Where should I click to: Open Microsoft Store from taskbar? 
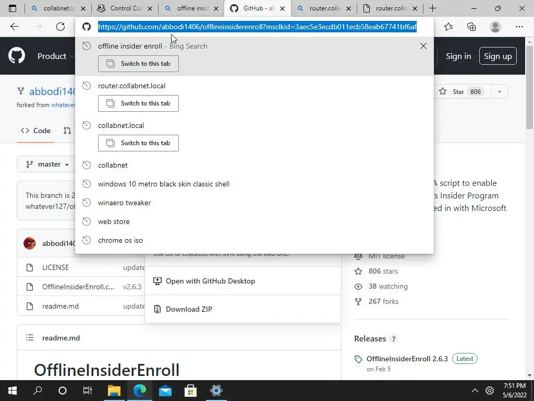click(x=191, y=391)
